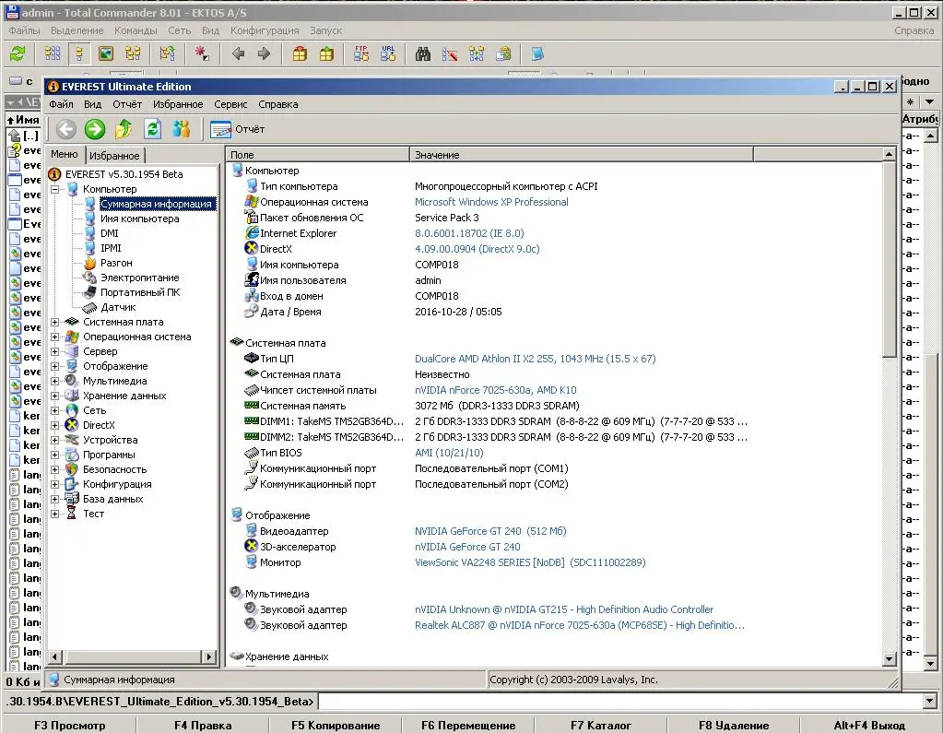Click the pack files gift-box icon
Viewport: 943px width, 733px height.
pos(300,54)
